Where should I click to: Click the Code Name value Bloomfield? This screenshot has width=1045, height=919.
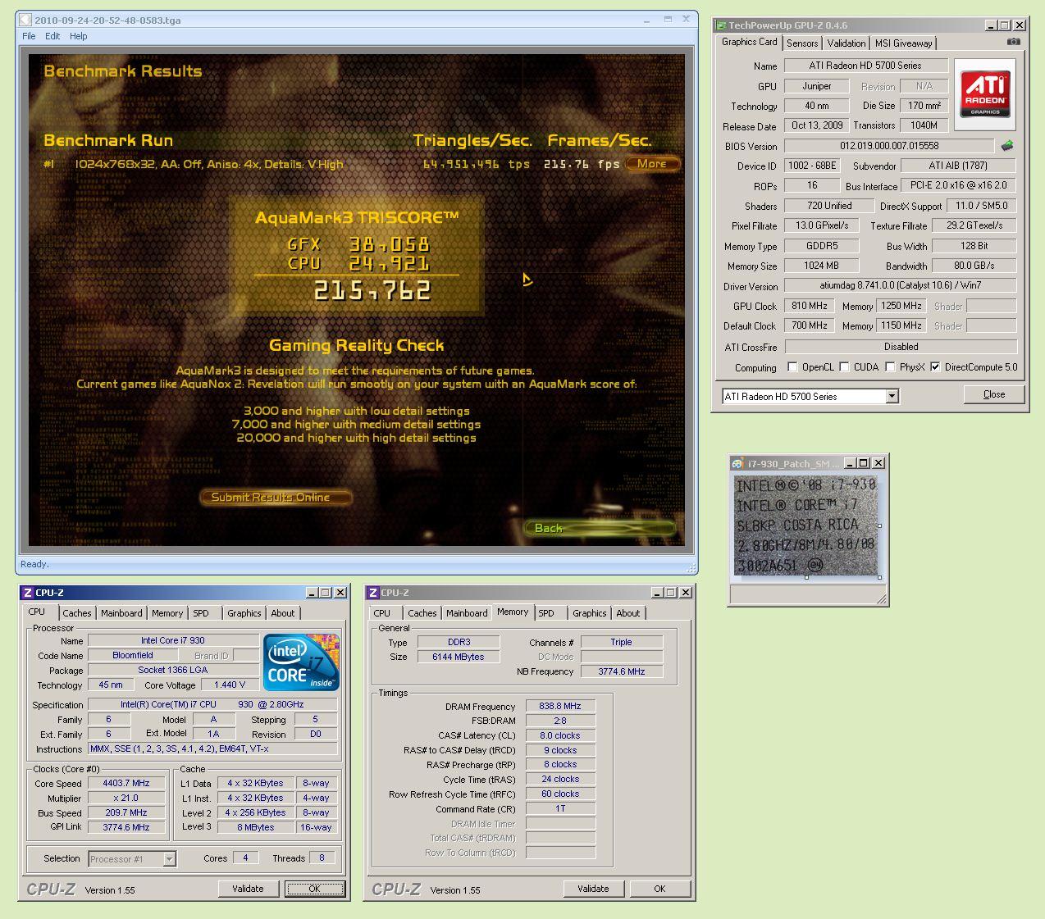(133, 656)
